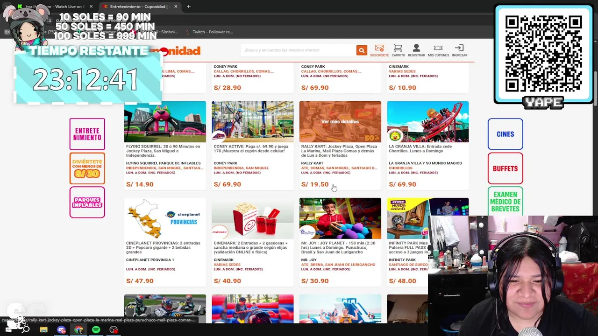598x336 pixels.
Task: Open Spotify from the taskbar
Action: (96, 330)
